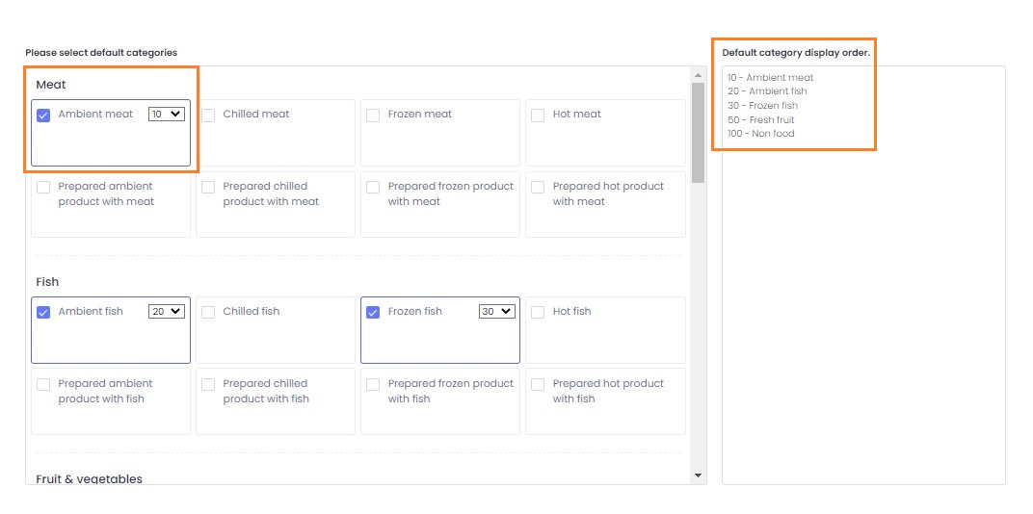Check the Hot fish checkbox

point(538,313)
